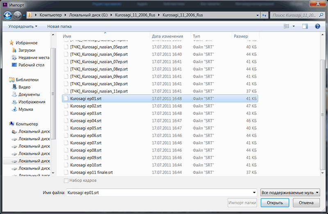Select file [ТЧК]_Kurosagi_russian_07ep.srt
Viewport: 328px width, 214px height.
tap(160, 62)
